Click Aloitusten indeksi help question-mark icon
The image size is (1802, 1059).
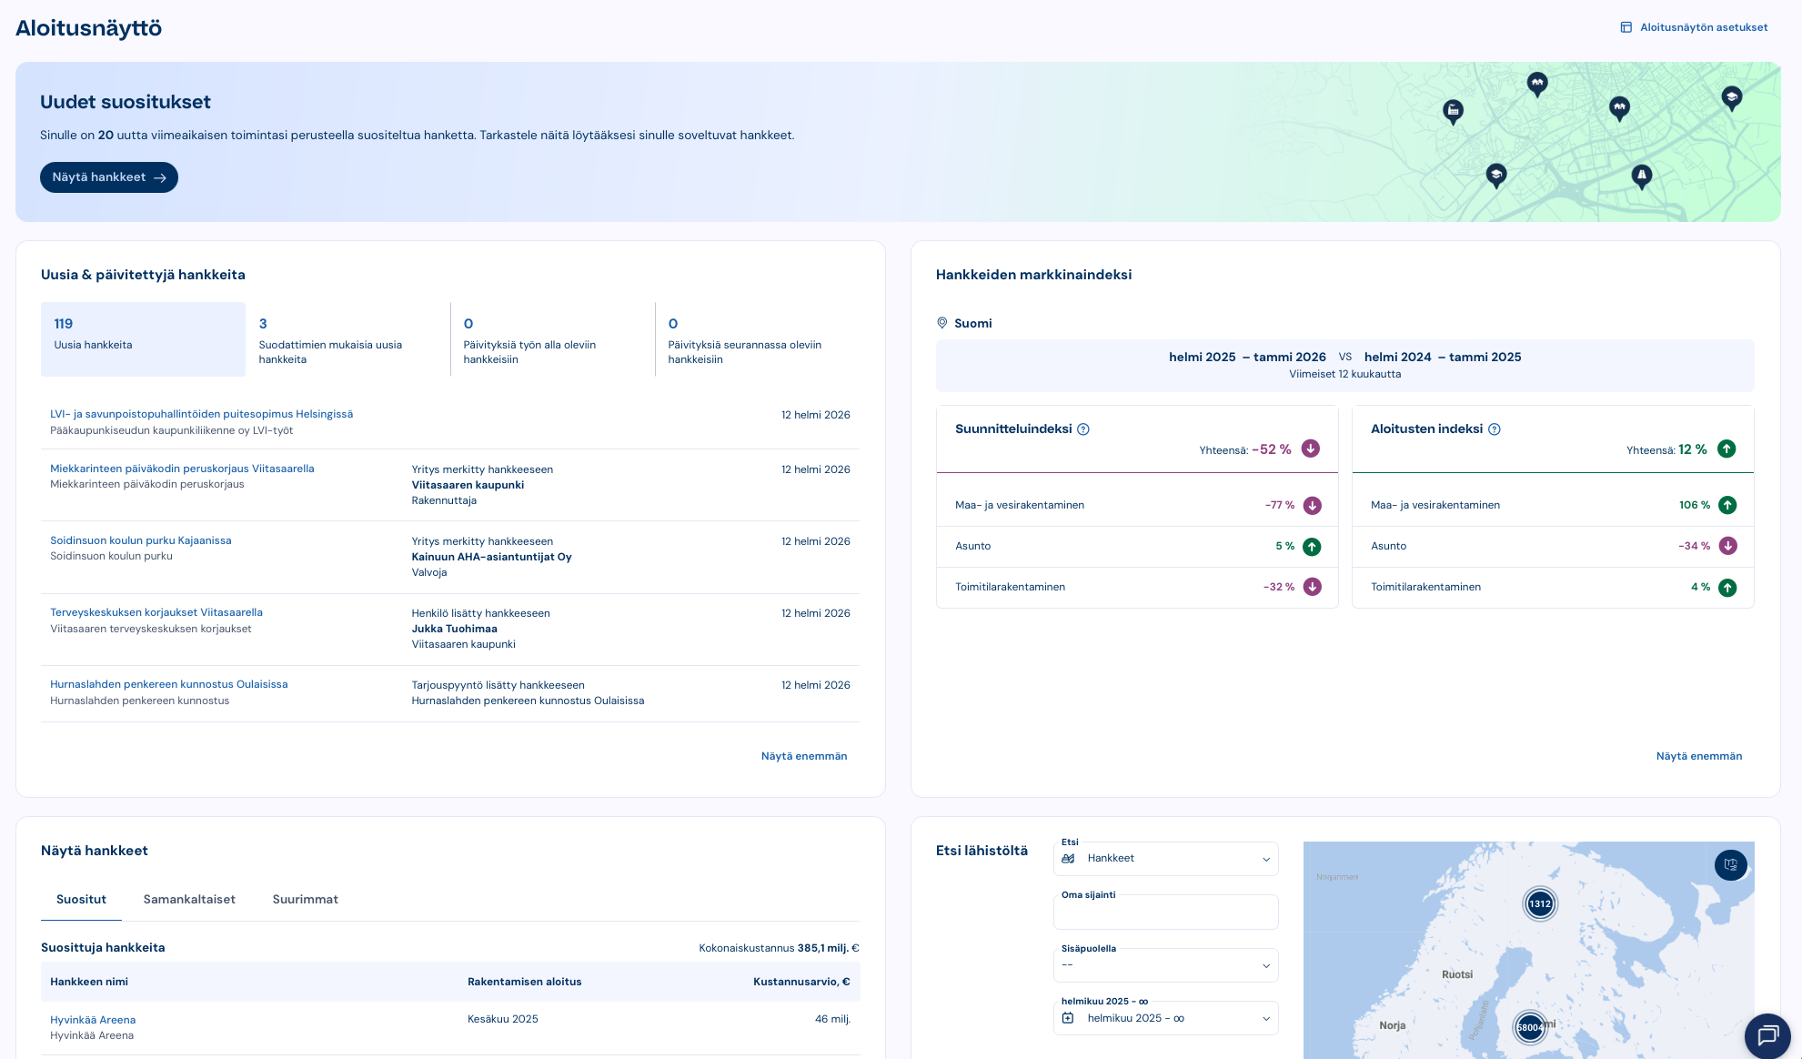pos(1495,429)
